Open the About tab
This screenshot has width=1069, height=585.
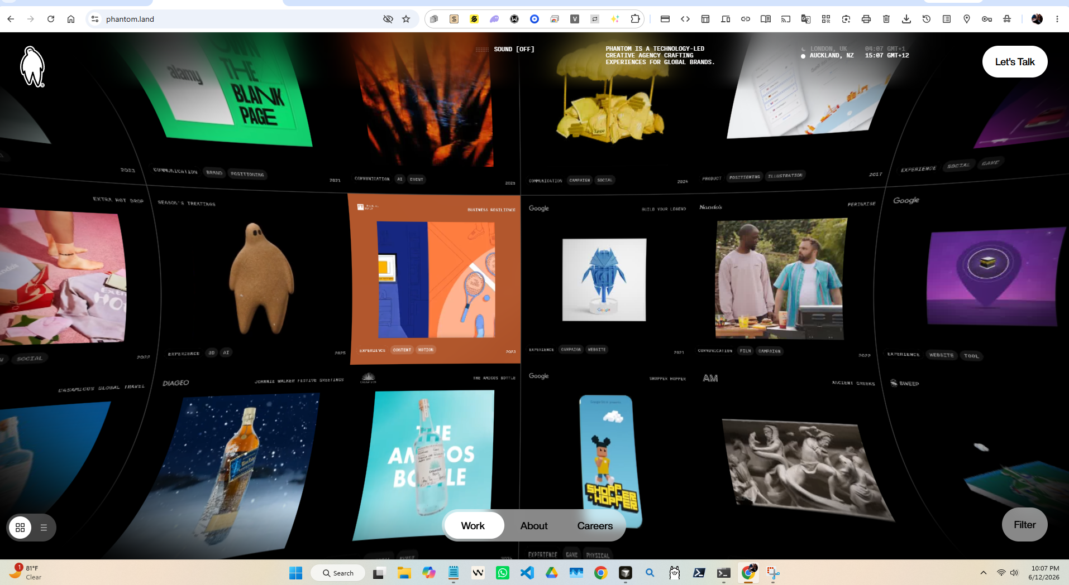pyautogui.click(x=534, y=526)
